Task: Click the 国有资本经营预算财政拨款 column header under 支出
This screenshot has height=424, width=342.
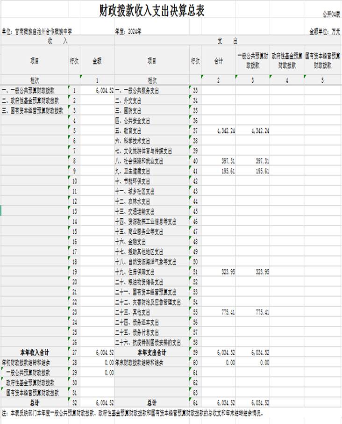Action: coord(322,60)
